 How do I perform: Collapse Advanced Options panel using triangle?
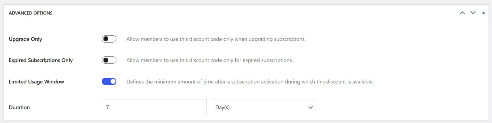483,13
